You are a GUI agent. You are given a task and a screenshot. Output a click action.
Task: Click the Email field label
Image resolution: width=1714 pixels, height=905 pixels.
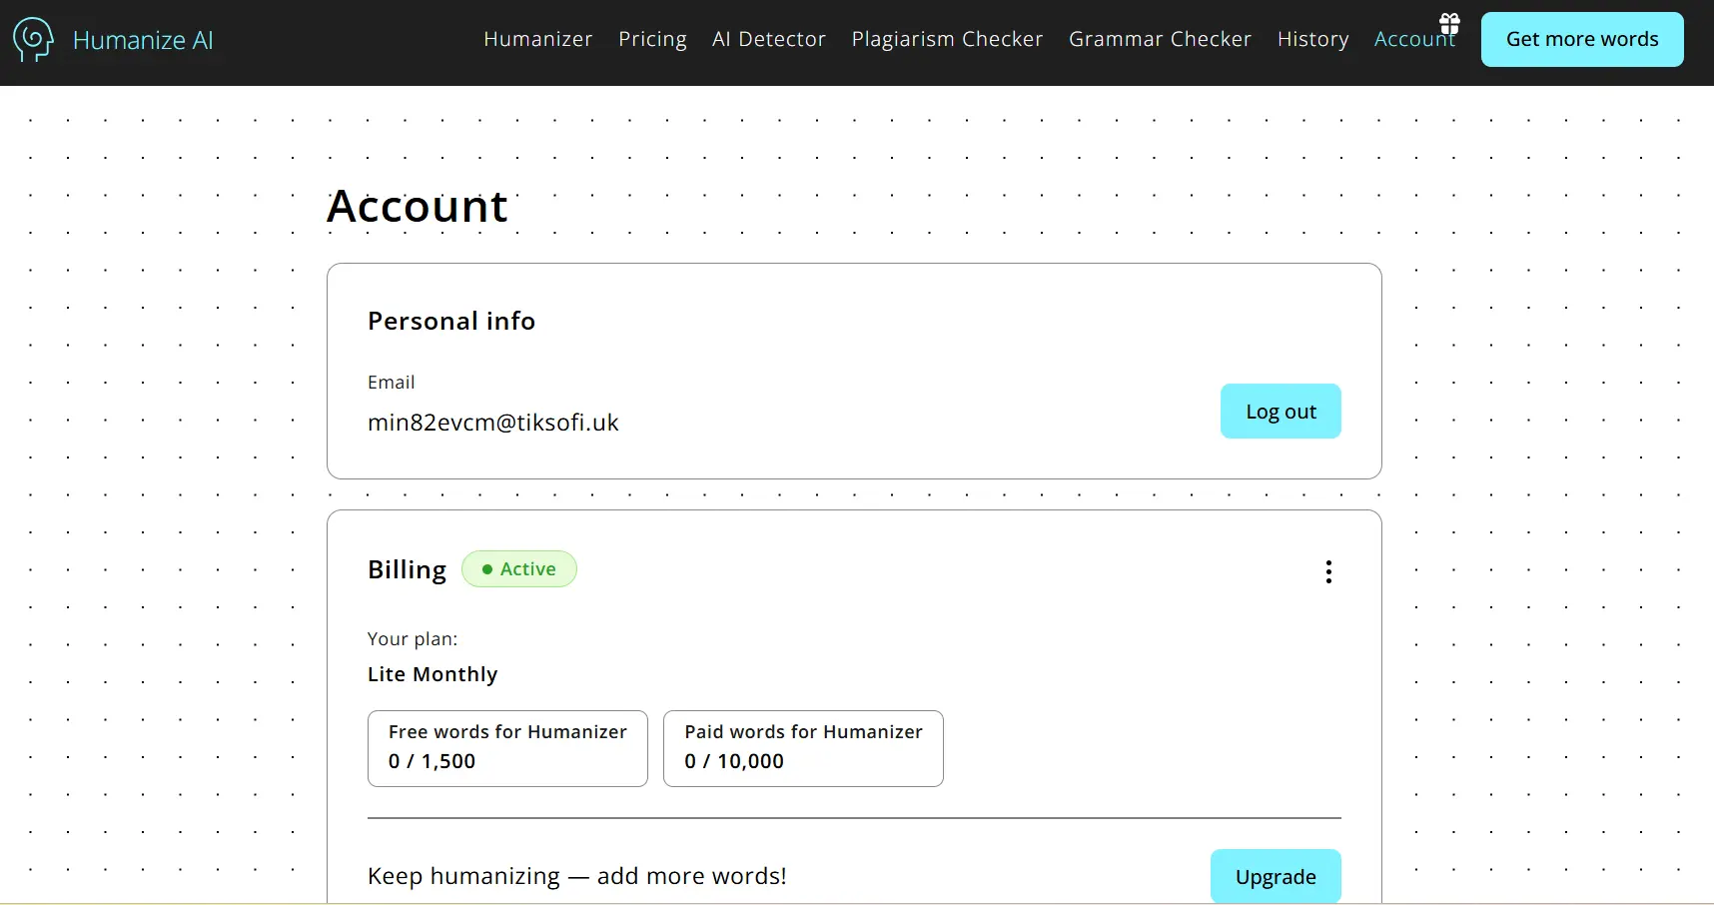tap(391, 383)
